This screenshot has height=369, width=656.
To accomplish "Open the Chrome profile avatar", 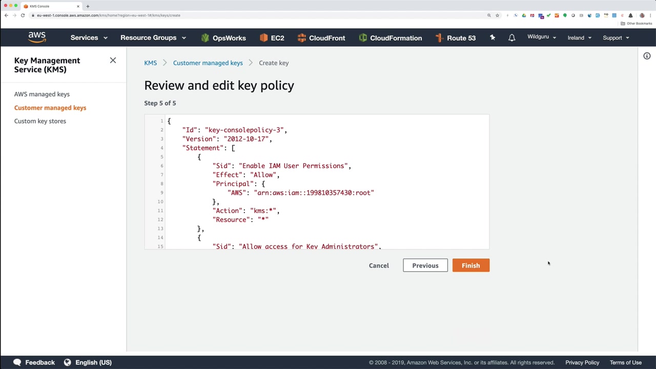I will (642, 15).
